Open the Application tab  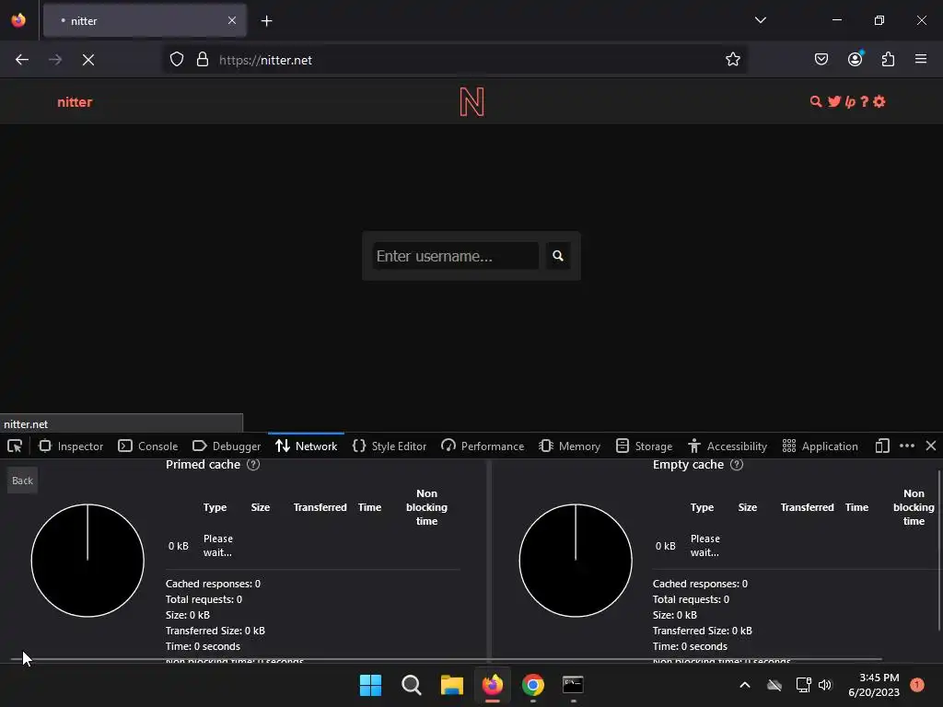click(x=821, y=446)
